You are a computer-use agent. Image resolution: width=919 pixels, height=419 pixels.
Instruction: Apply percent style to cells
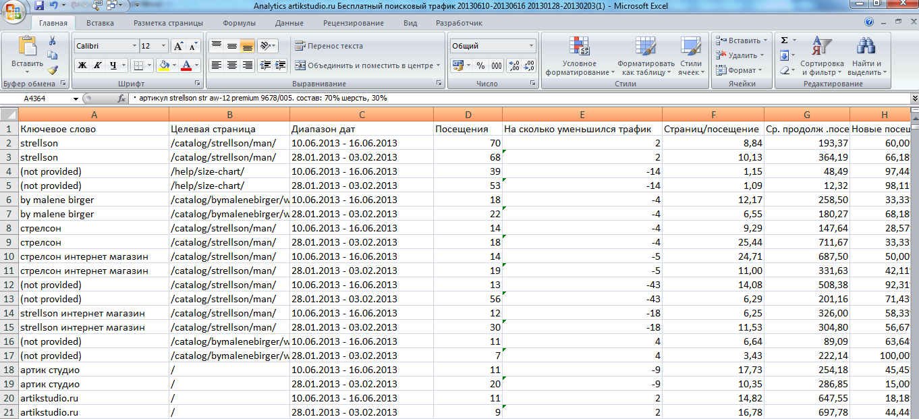(x=480, y=65)
